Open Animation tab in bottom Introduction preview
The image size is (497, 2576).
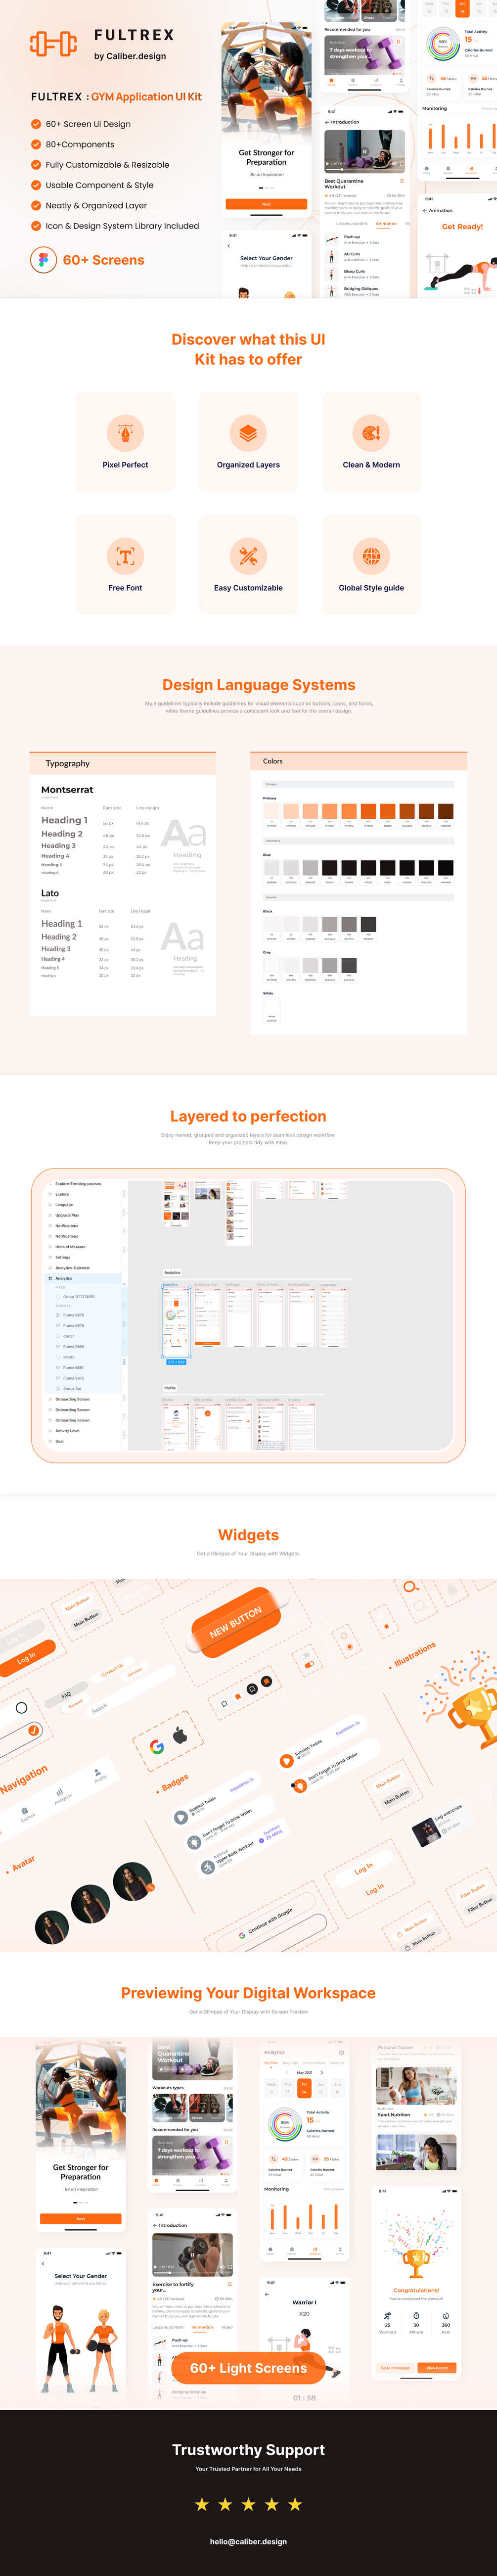point(202,2327)
